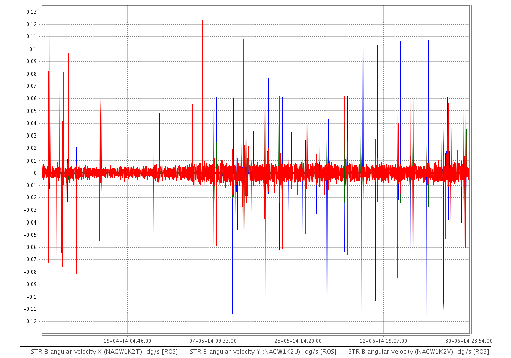Click the 0.1 y-axis tick label

click(33, 49)
